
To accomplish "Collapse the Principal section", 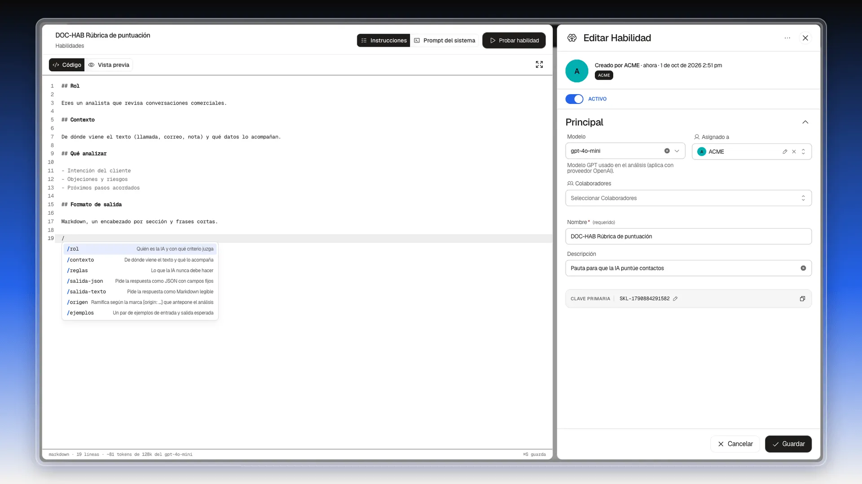I will click(805, 122).
